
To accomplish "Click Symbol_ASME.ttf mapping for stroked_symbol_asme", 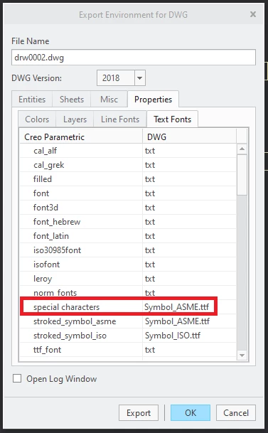I will pos(177,321).
